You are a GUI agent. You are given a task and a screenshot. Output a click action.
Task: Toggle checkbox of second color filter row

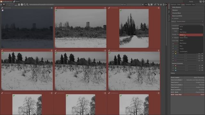[x=173, y=46]
